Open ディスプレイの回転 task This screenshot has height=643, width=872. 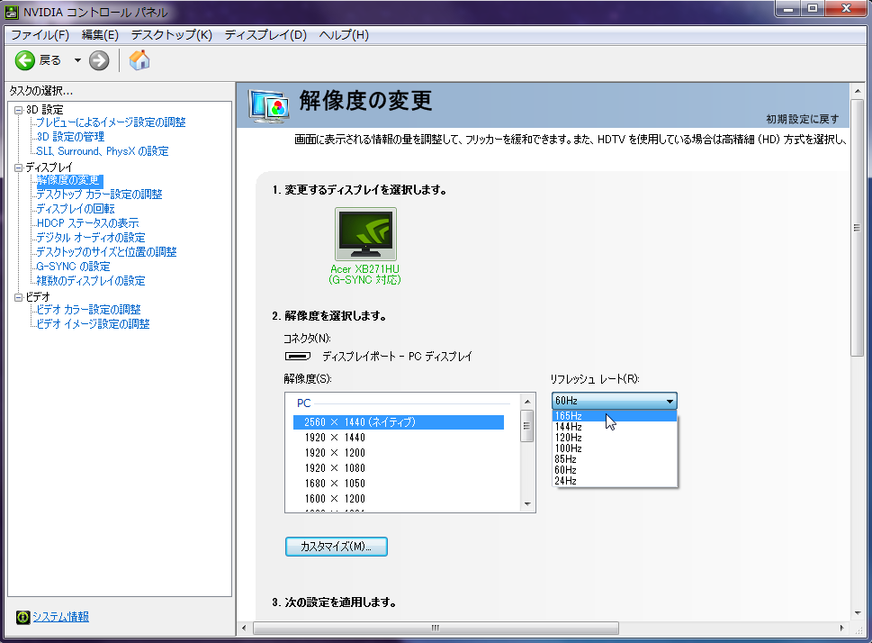tap(75, 209)
